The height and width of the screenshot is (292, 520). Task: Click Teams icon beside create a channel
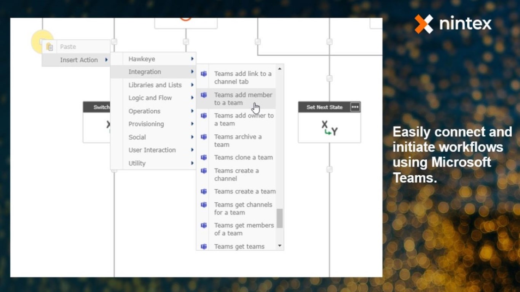pyautogui.click(x=204, y=171)
